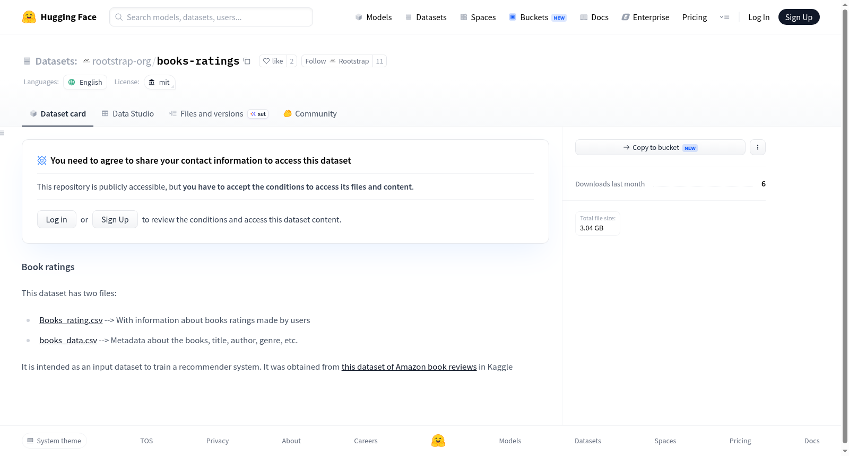Viewport: 849px width, 456px height.
Task: Open the books-ratings dataset title link
Action: [198, 61]
